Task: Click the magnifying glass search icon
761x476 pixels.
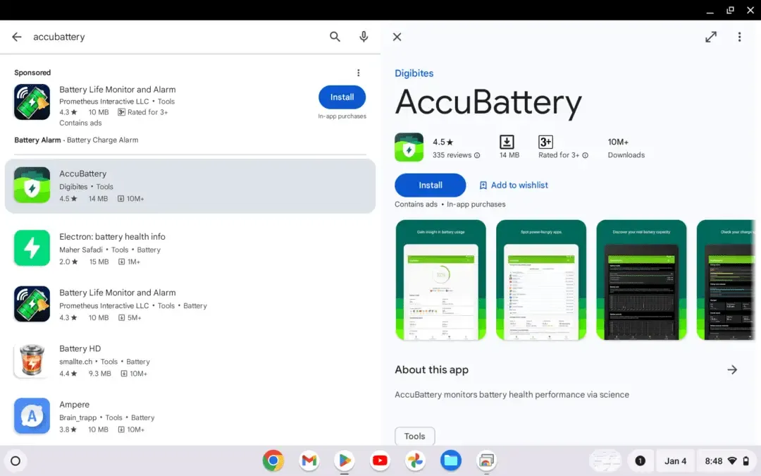Action: [x=335, y=37]
